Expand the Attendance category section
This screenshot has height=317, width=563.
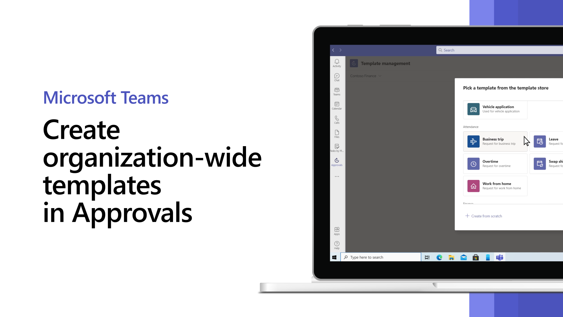[471, 127]
